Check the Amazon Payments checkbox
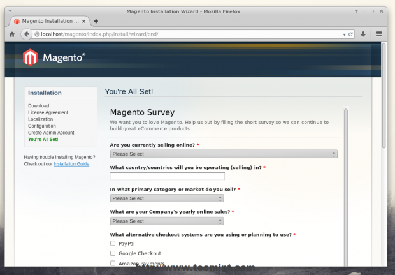 [113, 263]
